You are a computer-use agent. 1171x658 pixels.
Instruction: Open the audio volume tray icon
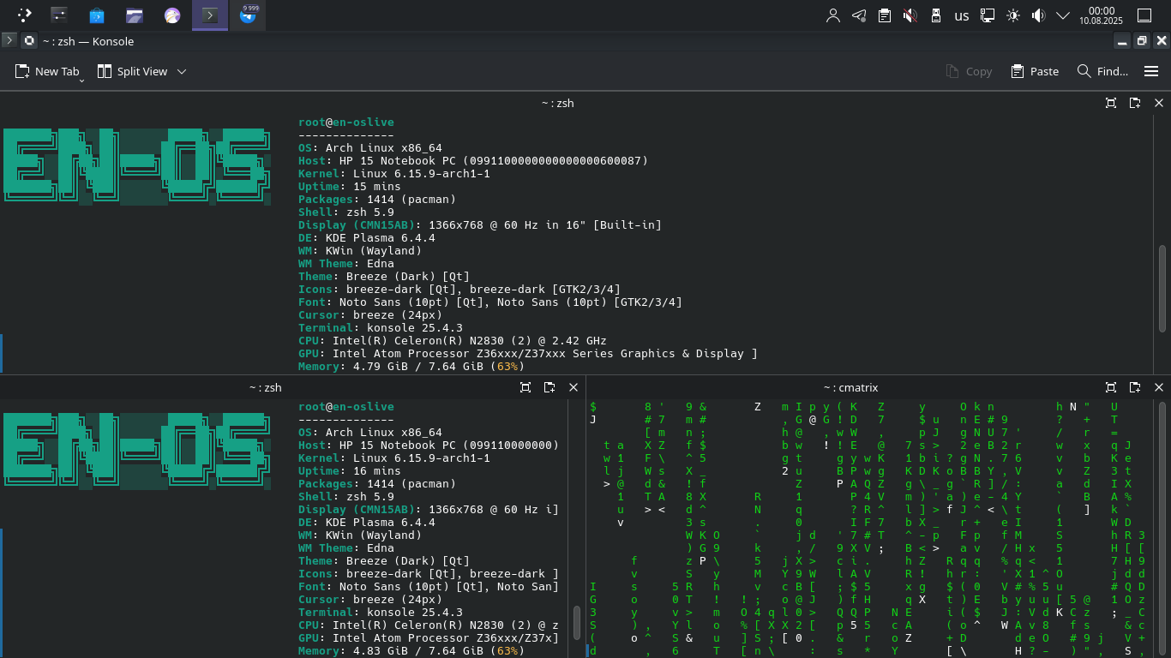tap(1039, 15)
